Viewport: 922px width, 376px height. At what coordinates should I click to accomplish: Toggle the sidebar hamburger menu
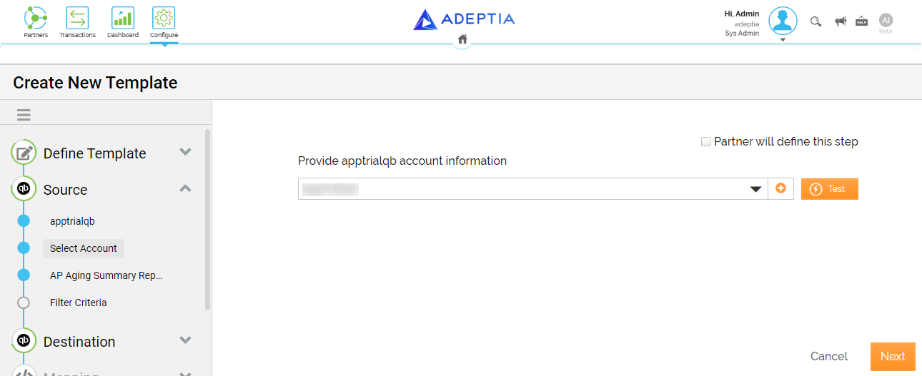tap(24, 115)
